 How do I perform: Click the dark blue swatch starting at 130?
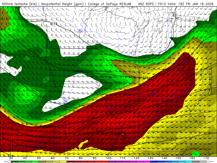tap(154, 161)
